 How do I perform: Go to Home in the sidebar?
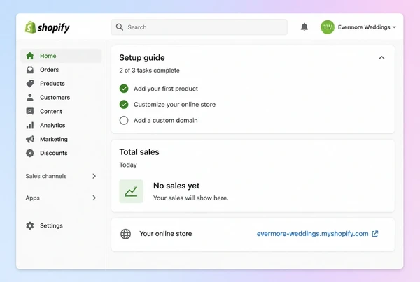pyautogui.click(x=61, y=56)
